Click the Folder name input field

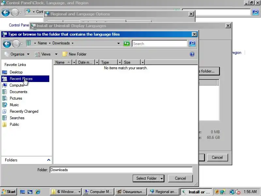click(121, 170)
